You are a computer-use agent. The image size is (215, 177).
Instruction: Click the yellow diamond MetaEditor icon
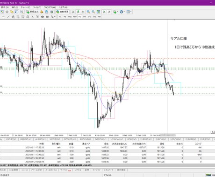[x=42, y=12]
